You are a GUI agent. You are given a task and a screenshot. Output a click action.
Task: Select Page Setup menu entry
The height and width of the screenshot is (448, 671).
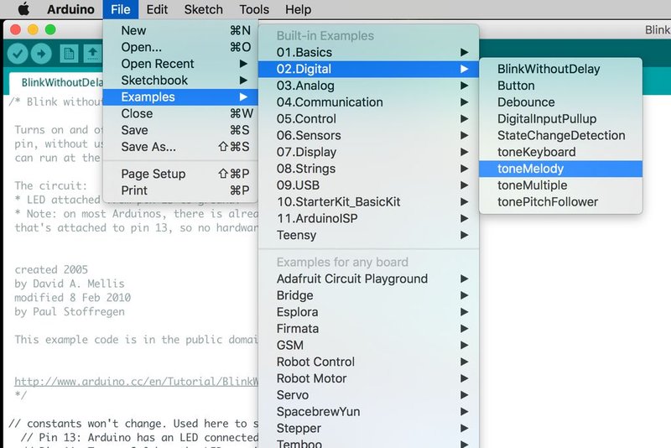[x=180, y=174]
